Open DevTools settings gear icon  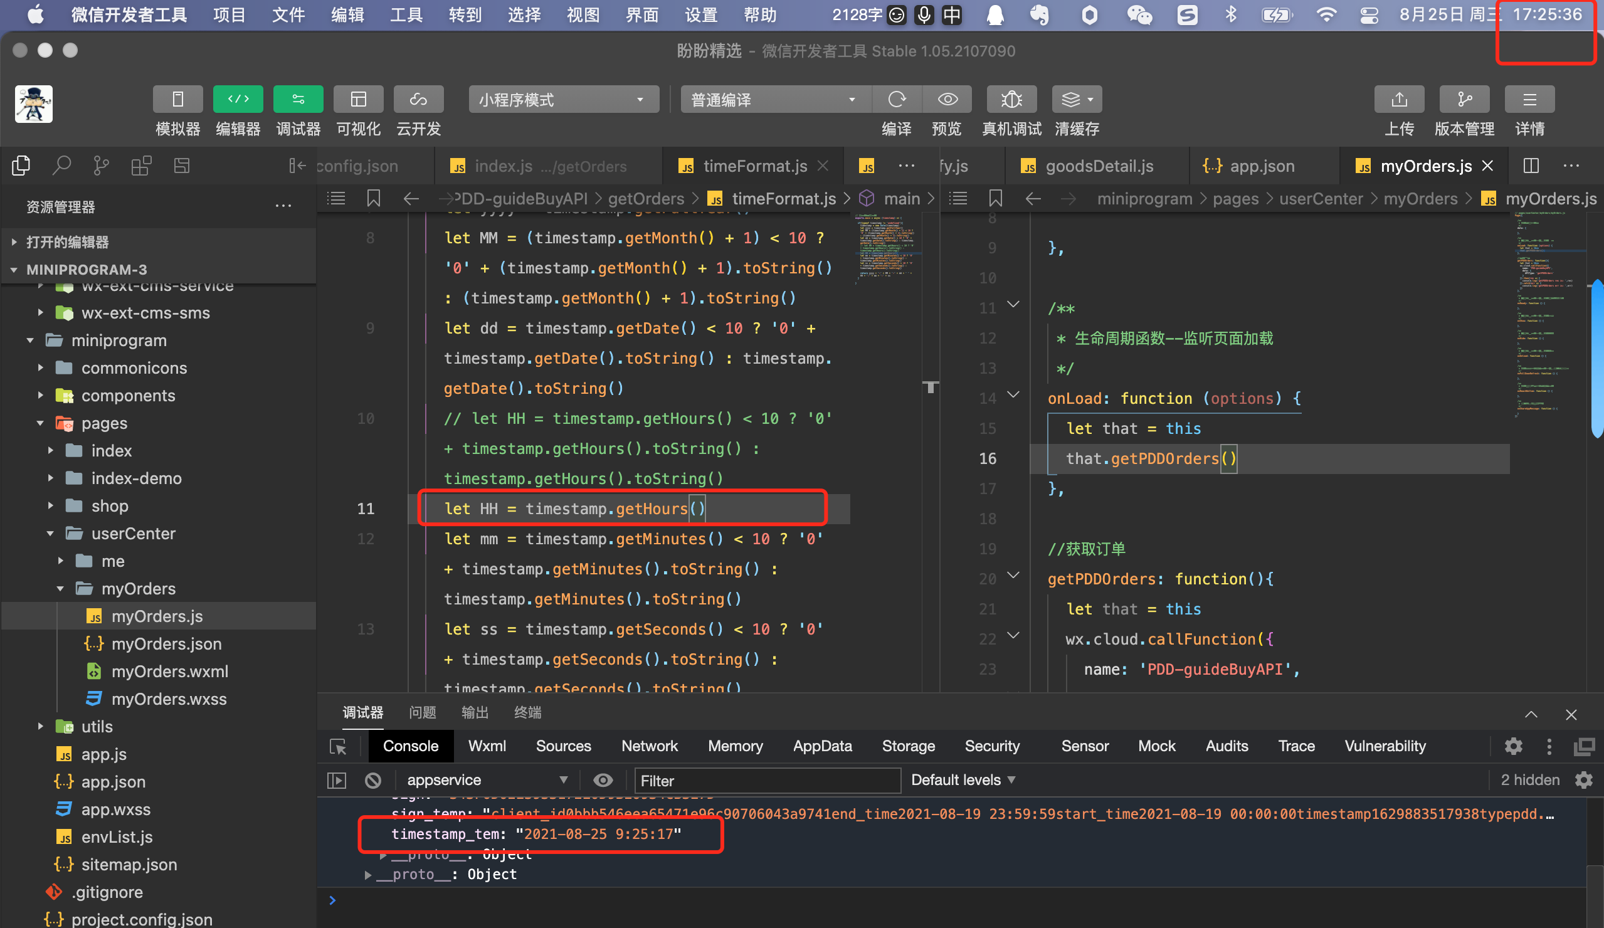point(1513,746)
